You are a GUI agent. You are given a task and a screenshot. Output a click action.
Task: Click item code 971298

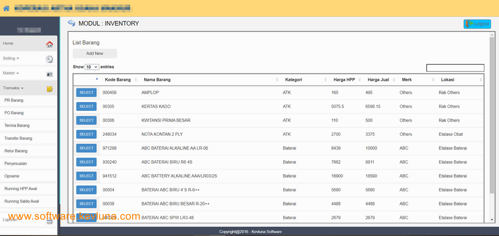[x=110, y=148]
